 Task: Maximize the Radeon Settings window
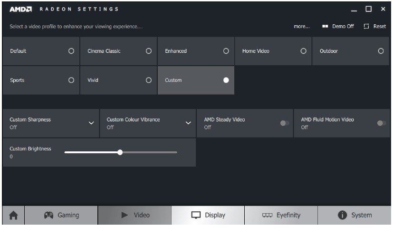click(368, 10)
